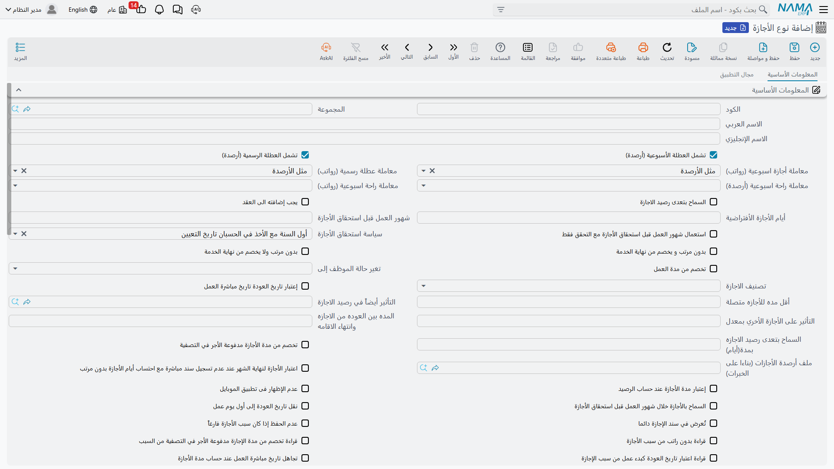Collapse المعلومات الأساسية section chevron
The height and width of the screenshot is (469, 834).
(19, 90)
